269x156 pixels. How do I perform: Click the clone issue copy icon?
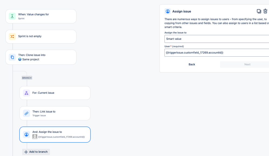click(12, 57)
